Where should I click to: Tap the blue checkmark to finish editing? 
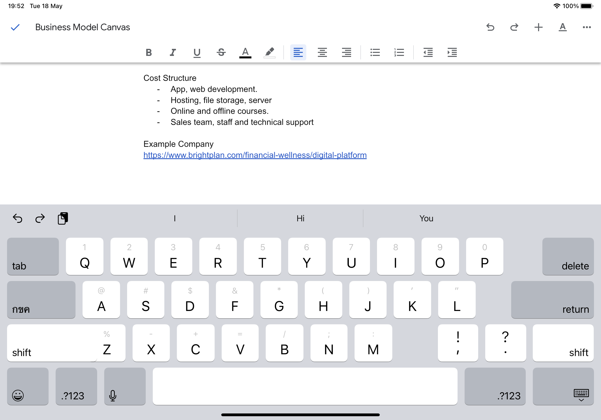point(15,27)
